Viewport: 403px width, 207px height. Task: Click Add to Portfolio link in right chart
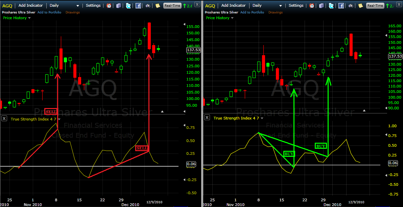(x=253, y=12)
